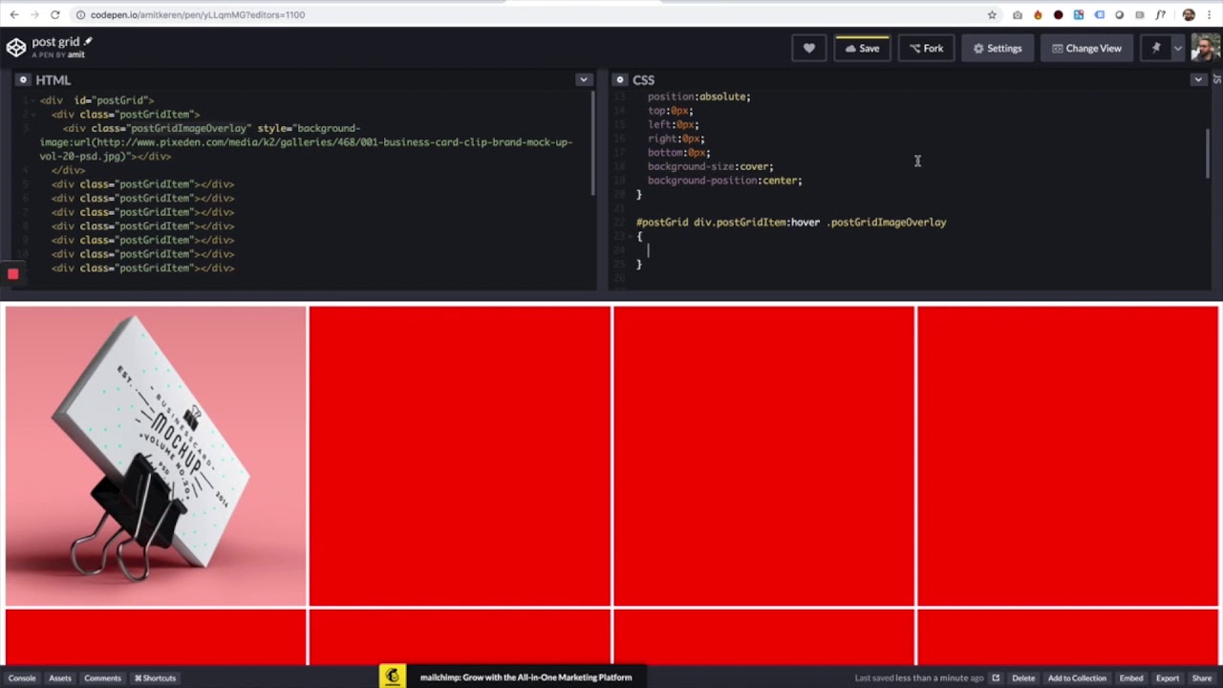Click background-size:cover line in CSS

(711, 166)
